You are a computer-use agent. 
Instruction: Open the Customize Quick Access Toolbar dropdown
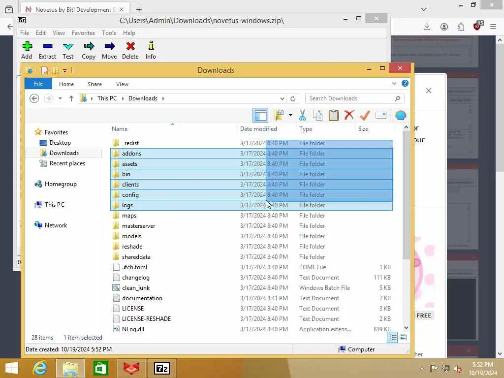click(x=64, y=70)
